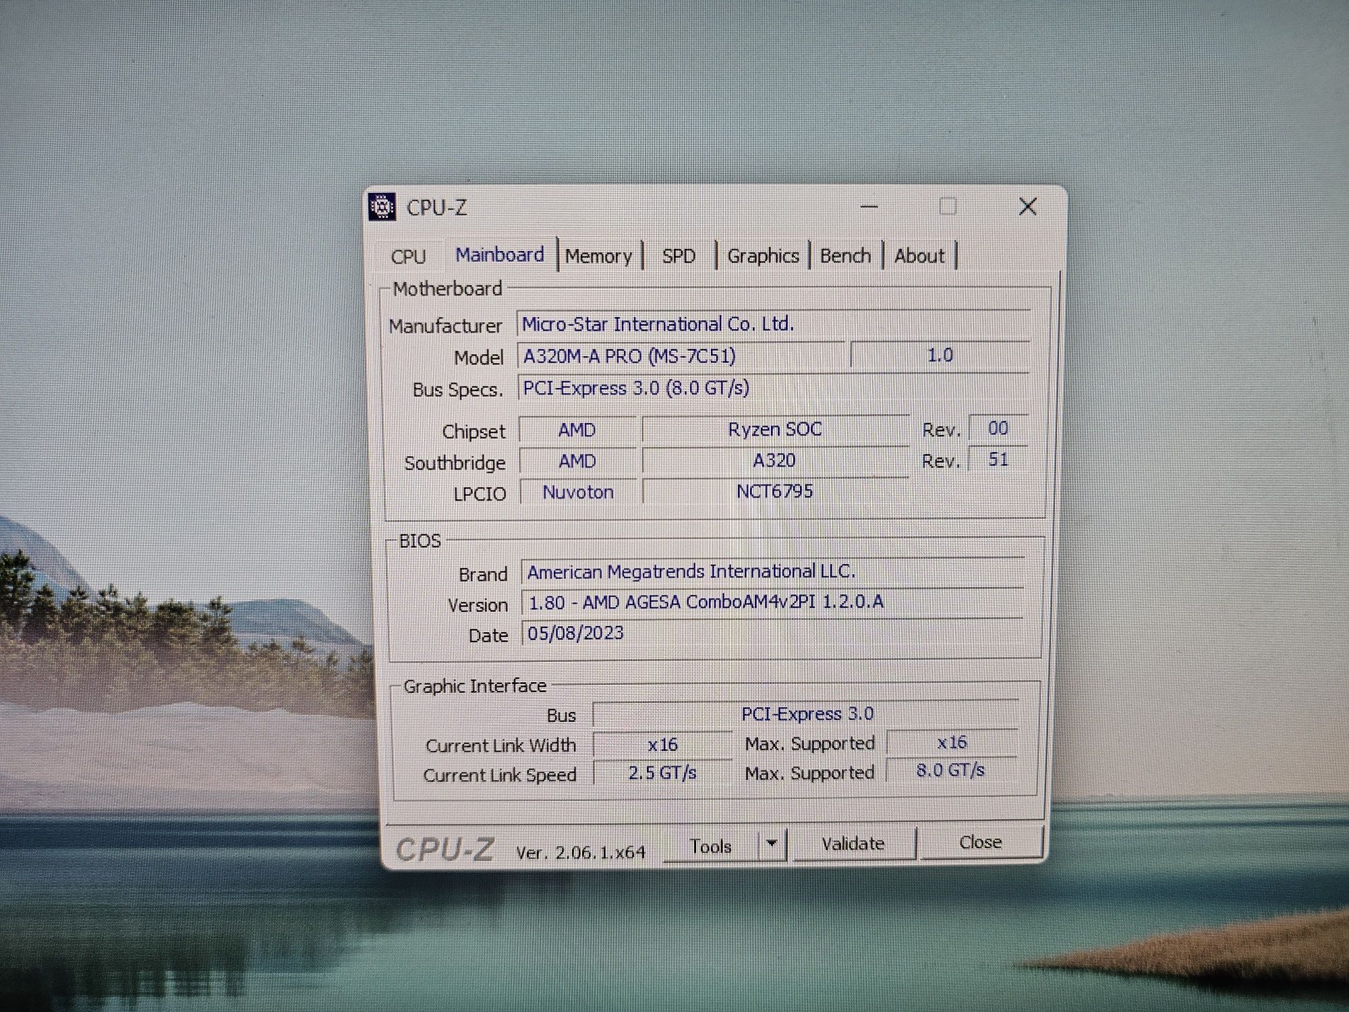Click the BIOS Version 1.80 AGESA field

pyautogui.click(x=773, y=602)
